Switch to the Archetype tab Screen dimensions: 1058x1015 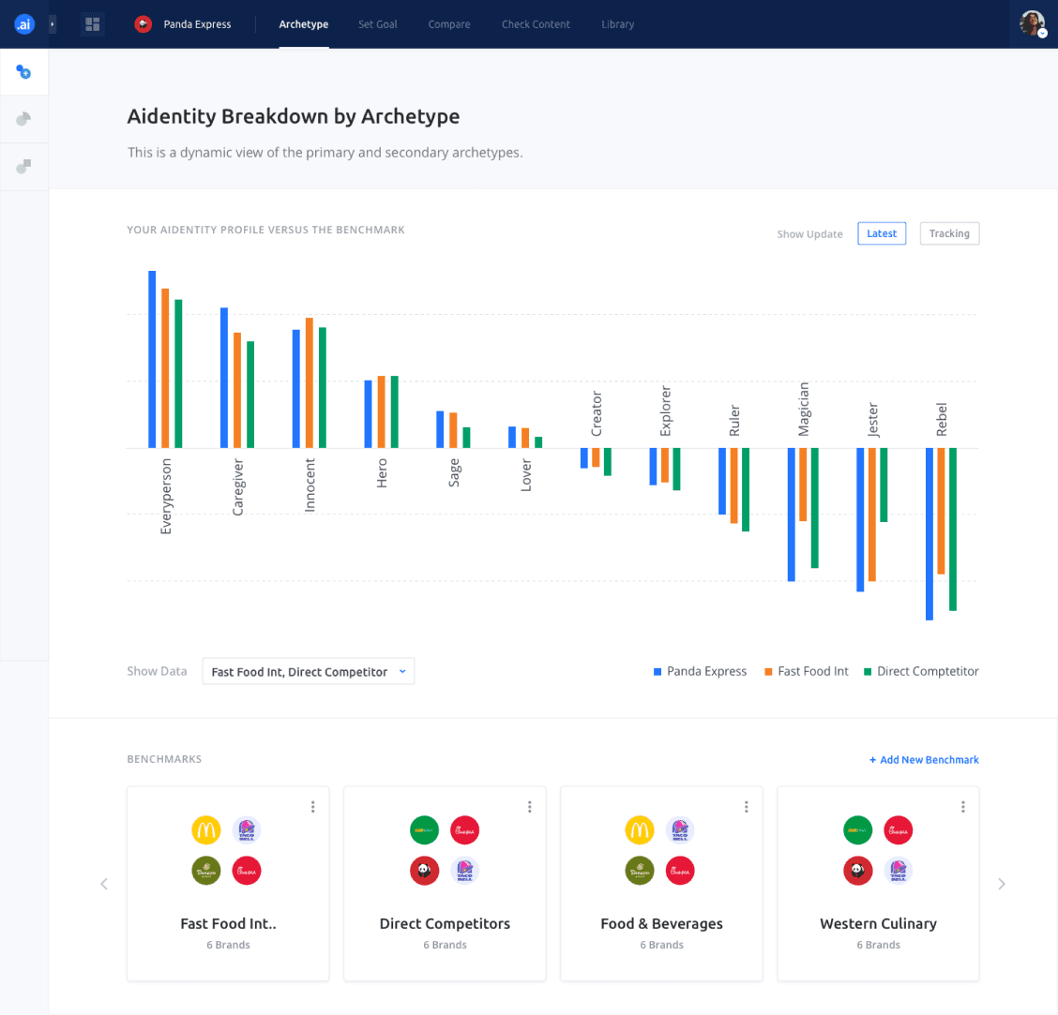304,24
